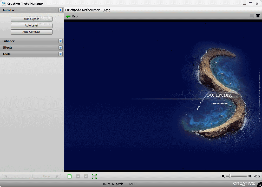Click the green Back arrow icon
Viewport: 262px width, 187px height.
[x=68, y=16]
